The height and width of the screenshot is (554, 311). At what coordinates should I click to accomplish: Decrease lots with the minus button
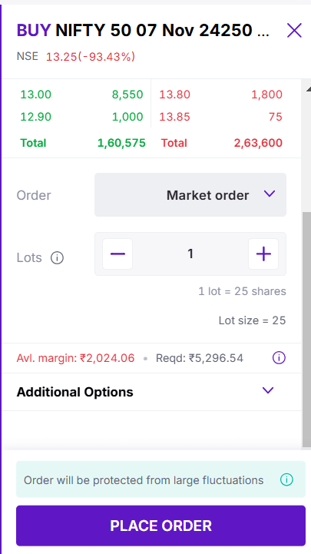point(117,254)
